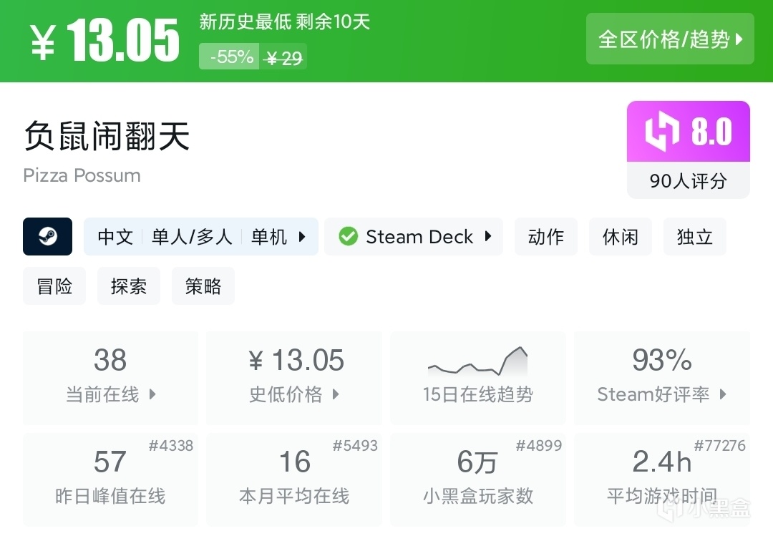Select the 探索 genre tag

click(x=129, y=286)
